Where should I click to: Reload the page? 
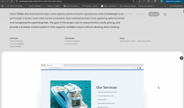pyautogui.click(x=11, y=1)
